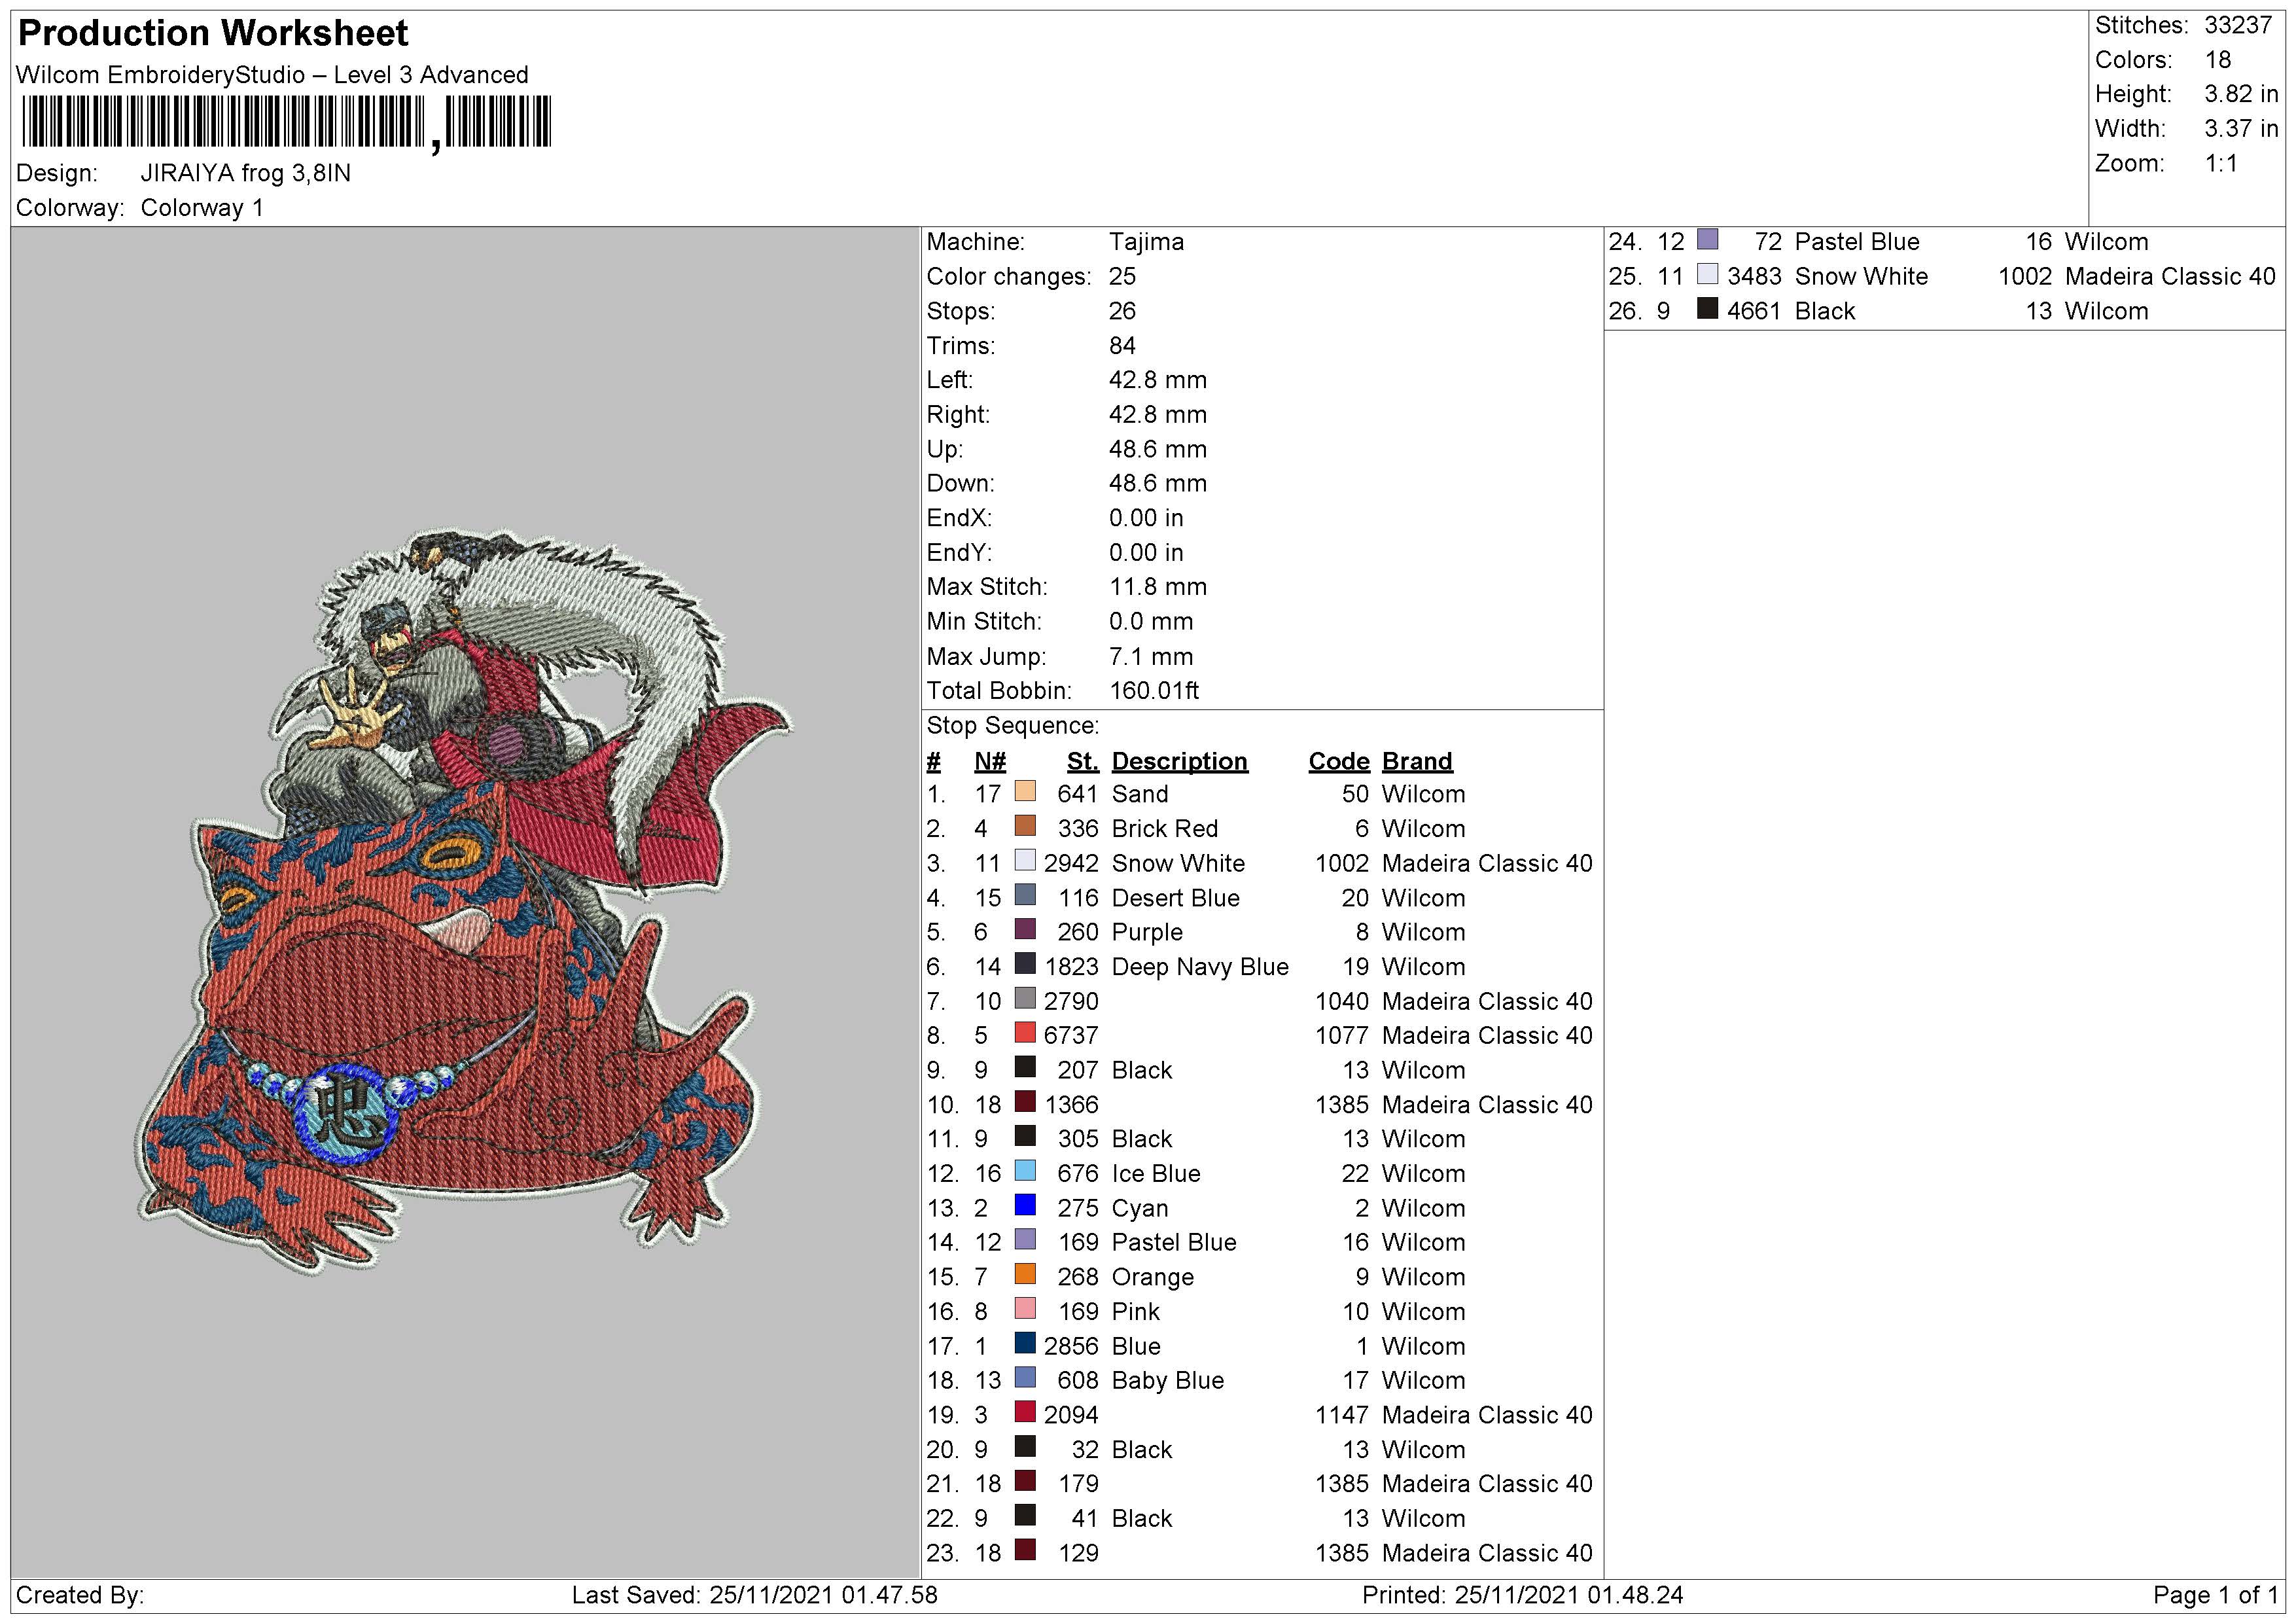Screen dimensions: 2296x1623
Task: Select the Snow White swatch in row 25
Action: click(x=1708, y=274)
